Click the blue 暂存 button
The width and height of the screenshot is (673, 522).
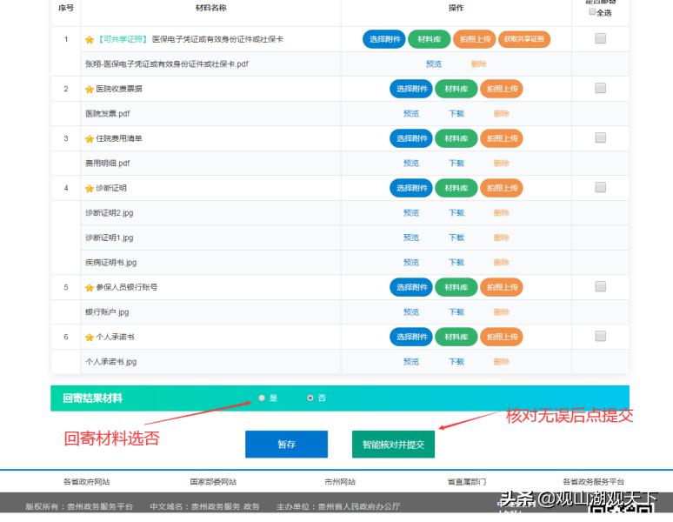pos(286,445)
